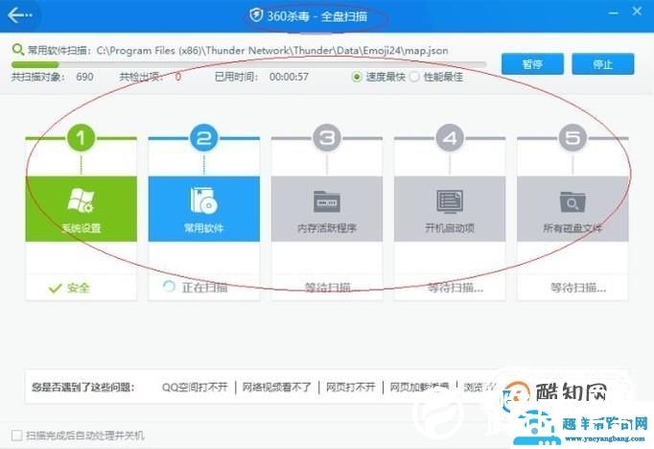Select 性能最佳 scan mode

[x=414, y=77]
